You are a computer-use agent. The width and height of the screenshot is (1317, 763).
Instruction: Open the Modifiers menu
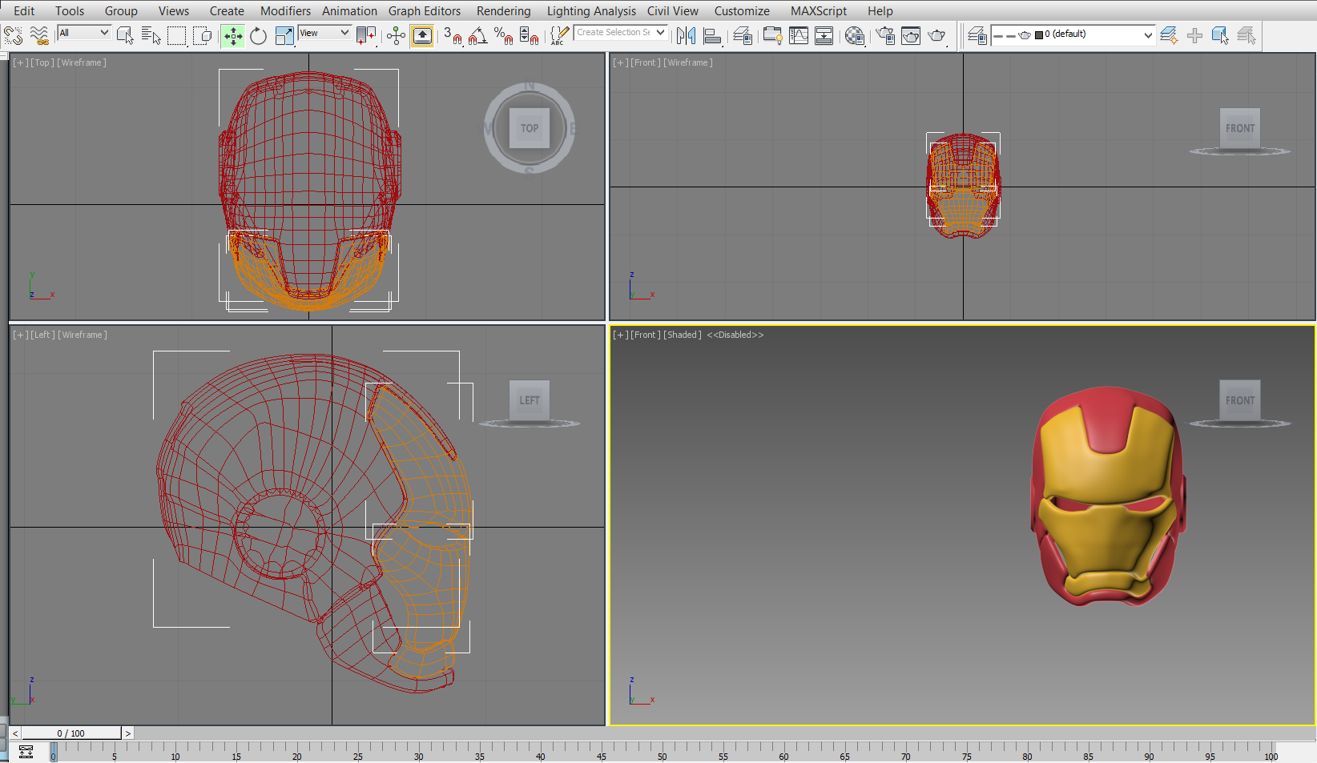pyautogui.click(x=285, y=11)
